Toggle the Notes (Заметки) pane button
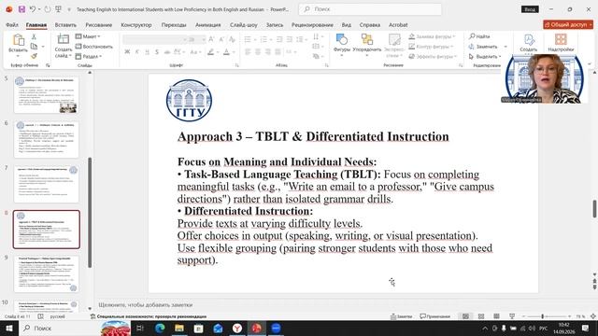Screen dimensions: 598x336 pyautogui.click(x=401, y=316)
